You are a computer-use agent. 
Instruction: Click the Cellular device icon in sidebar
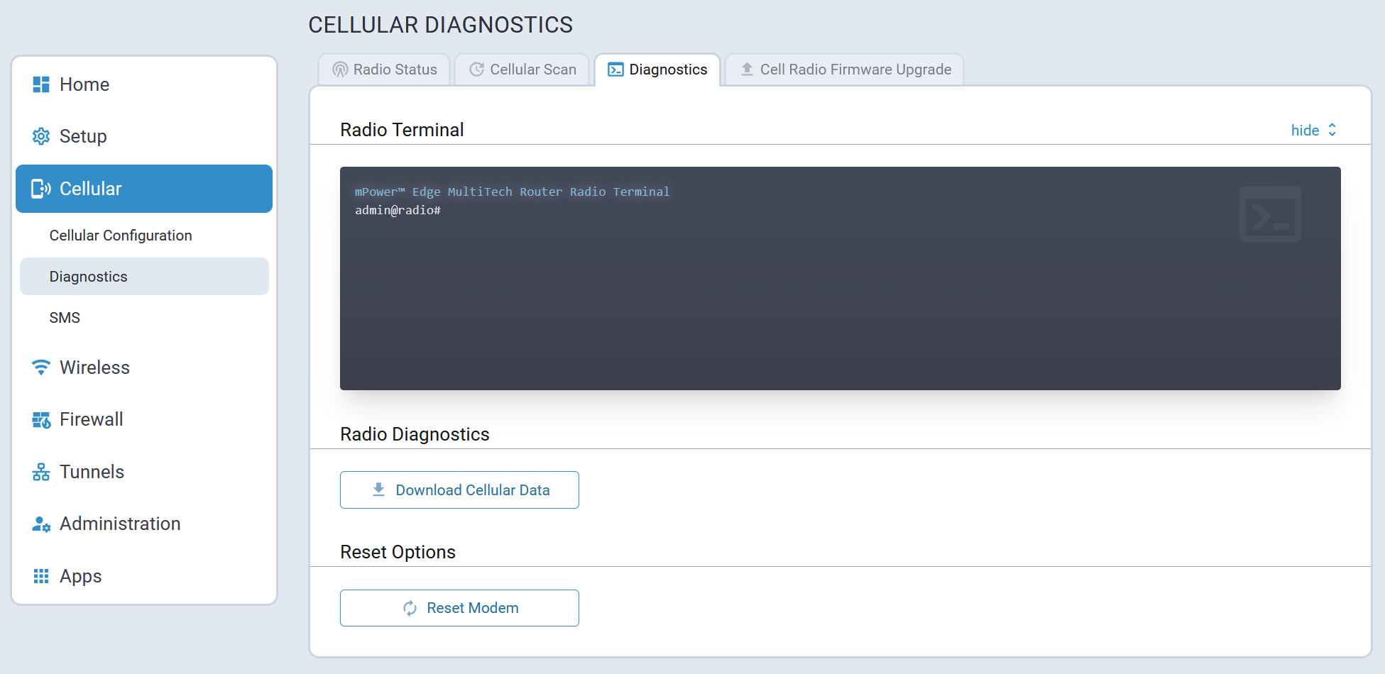(x=41, y=189)
